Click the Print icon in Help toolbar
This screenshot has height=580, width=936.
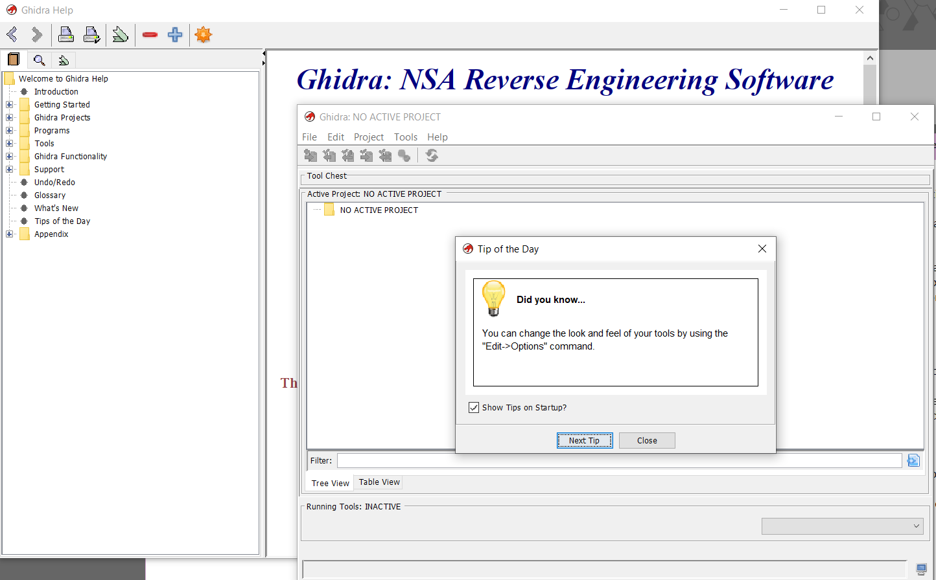tap(65, 34)
